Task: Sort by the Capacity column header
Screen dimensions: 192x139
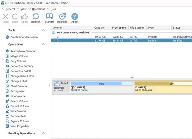Action: tap(102, 28)
